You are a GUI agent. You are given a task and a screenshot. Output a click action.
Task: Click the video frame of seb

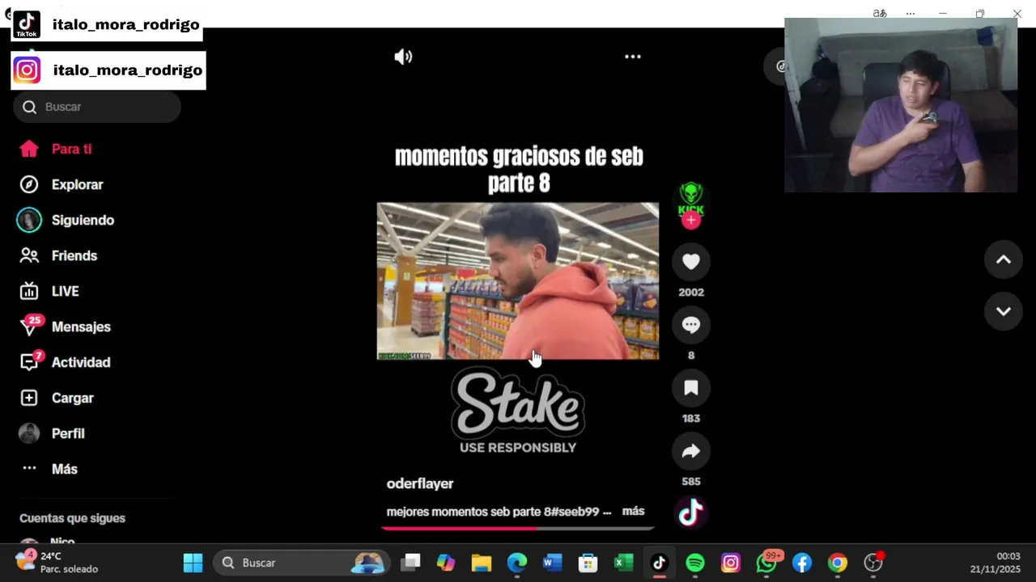(x=518, y=281)
